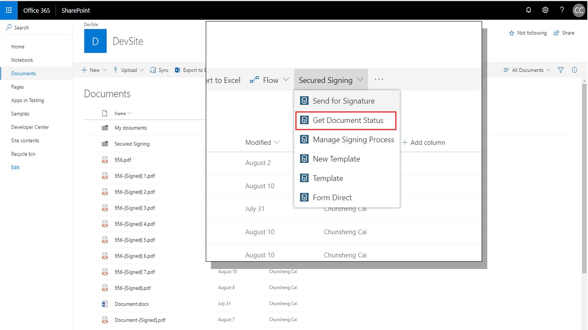
Task: Click the help question mark icon
Action: tap(562, 10)
